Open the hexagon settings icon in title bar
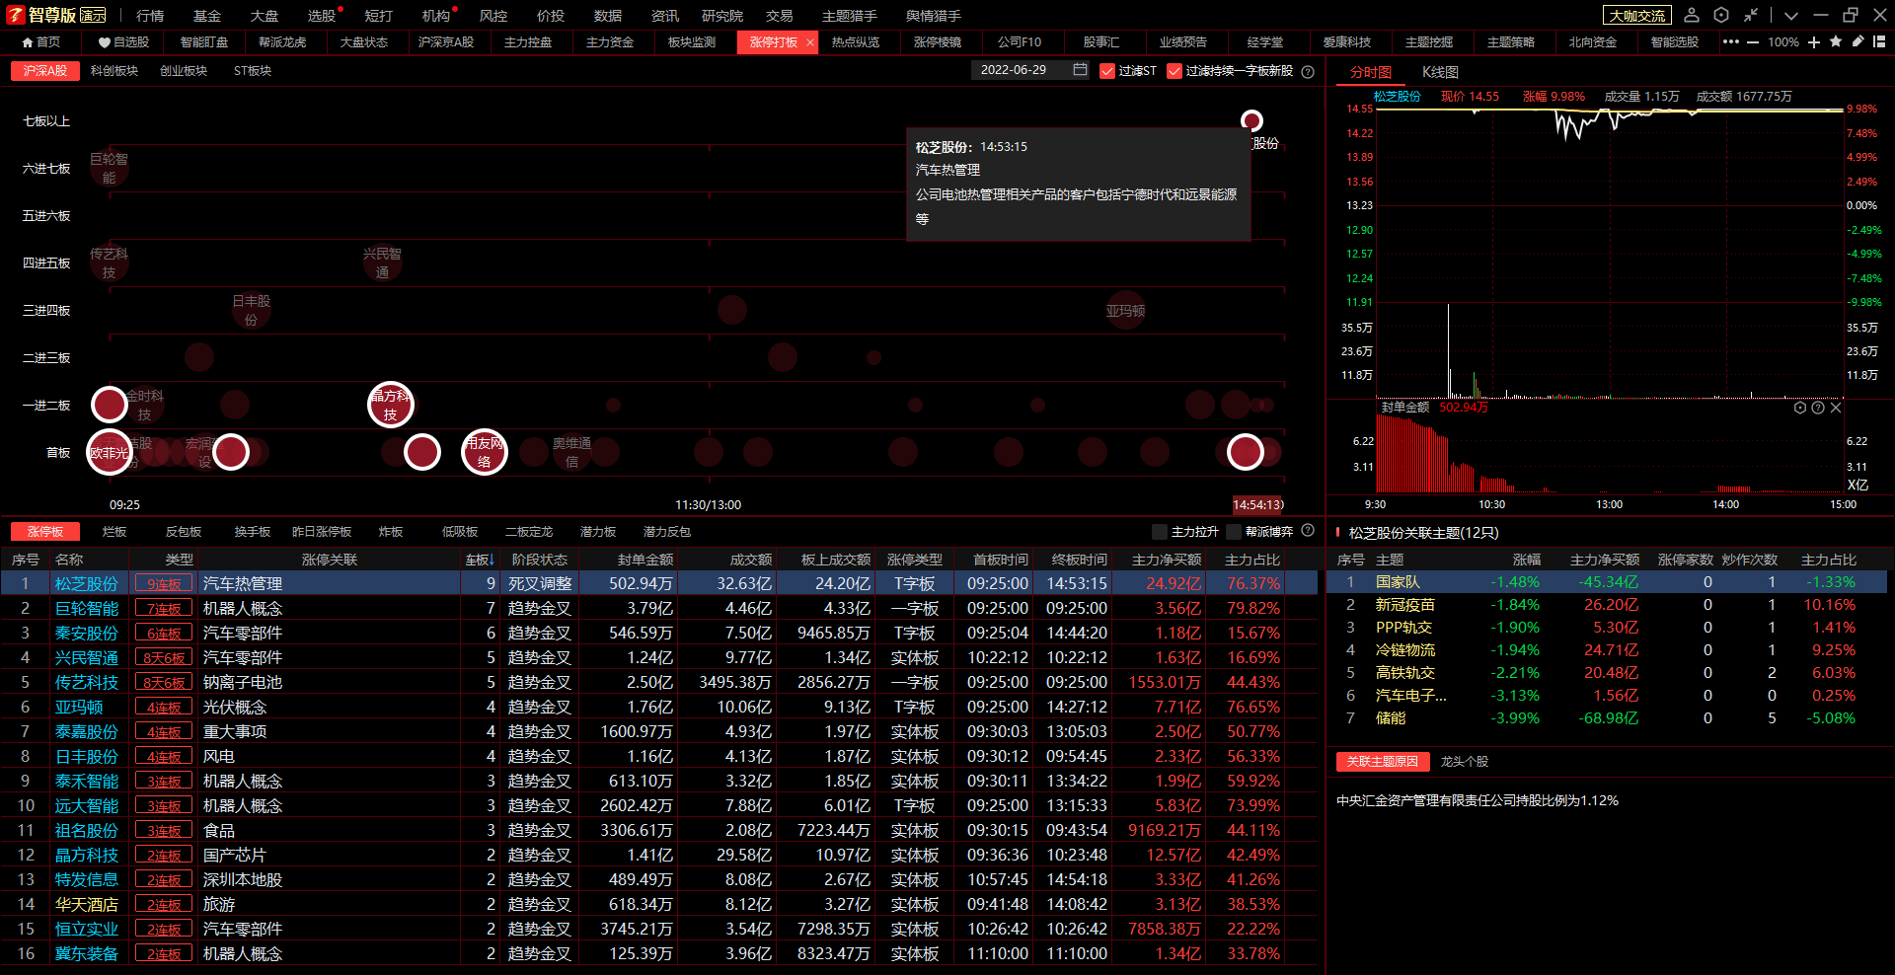The width and height of the screenshot is (1895, 975). (1721, 15)
